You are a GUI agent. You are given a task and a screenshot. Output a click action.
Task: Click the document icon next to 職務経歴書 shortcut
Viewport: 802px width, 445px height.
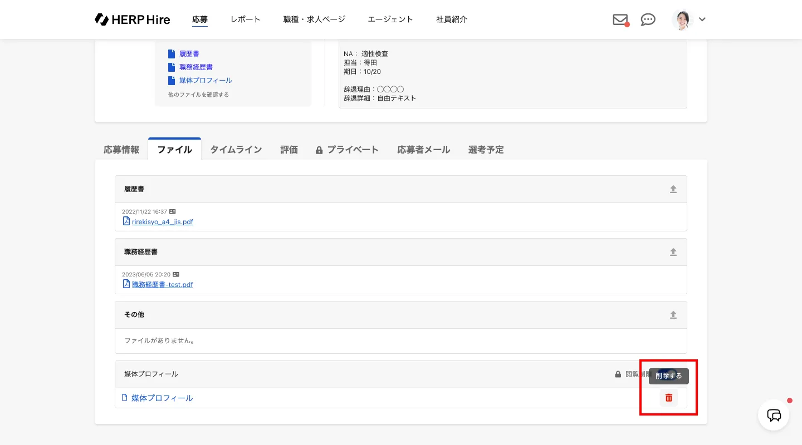click(x=172, y=67)
